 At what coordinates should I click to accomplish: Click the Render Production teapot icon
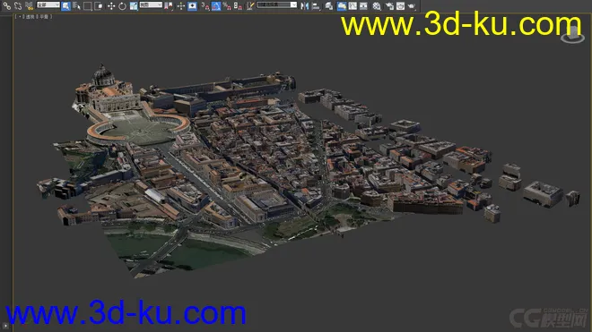tap(412, 6)
